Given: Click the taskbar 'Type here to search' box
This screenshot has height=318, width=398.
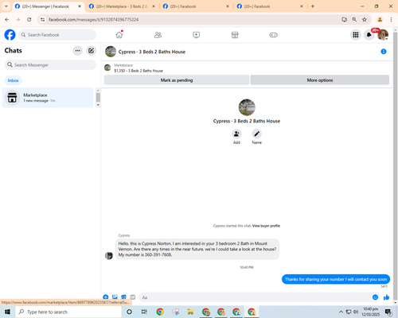Looking at the screenshot, I should (x=68, y=312).
